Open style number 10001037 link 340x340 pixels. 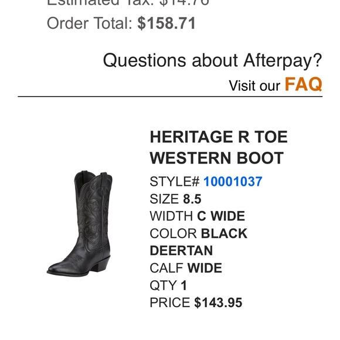[233, 182]
